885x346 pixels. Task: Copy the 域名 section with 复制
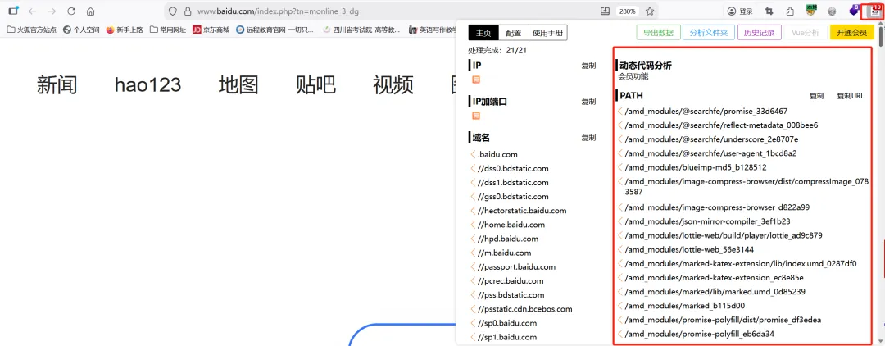[588, 137]
